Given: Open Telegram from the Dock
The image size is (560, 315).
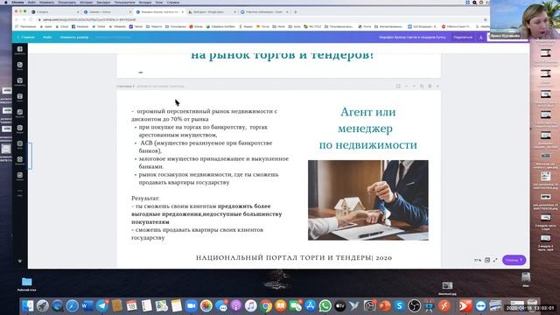Looking at the screenshot, I should pyautogui.click(x=102, y=306).
